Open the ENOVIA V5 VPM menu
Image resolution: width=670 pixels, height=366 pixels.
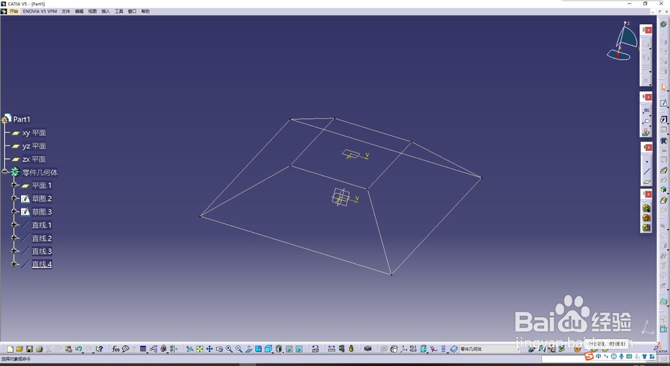coord(40,11)
